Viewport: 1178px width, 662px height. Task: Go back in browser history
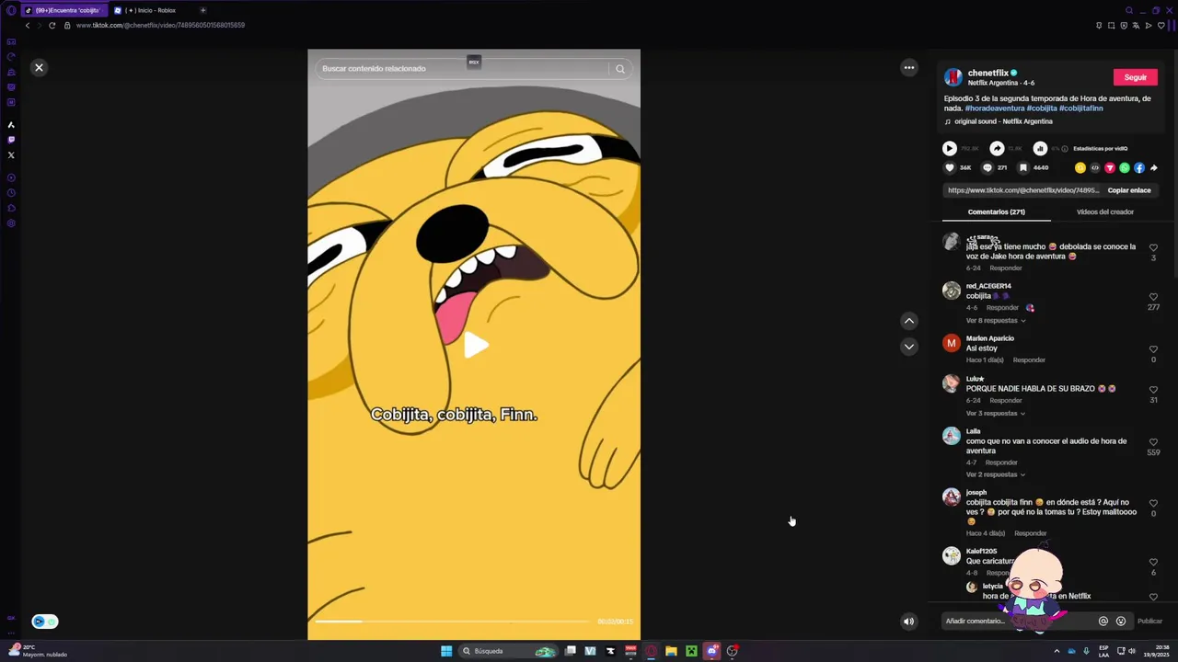pos(28,26)
